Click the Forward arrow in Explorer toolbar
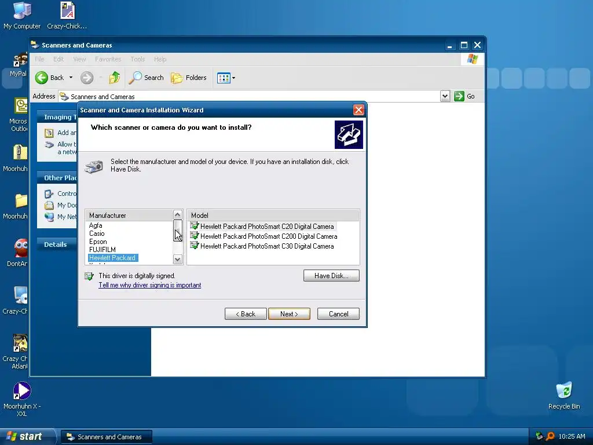This screenshot has width=593, height=445. click(x=87, y=78)
